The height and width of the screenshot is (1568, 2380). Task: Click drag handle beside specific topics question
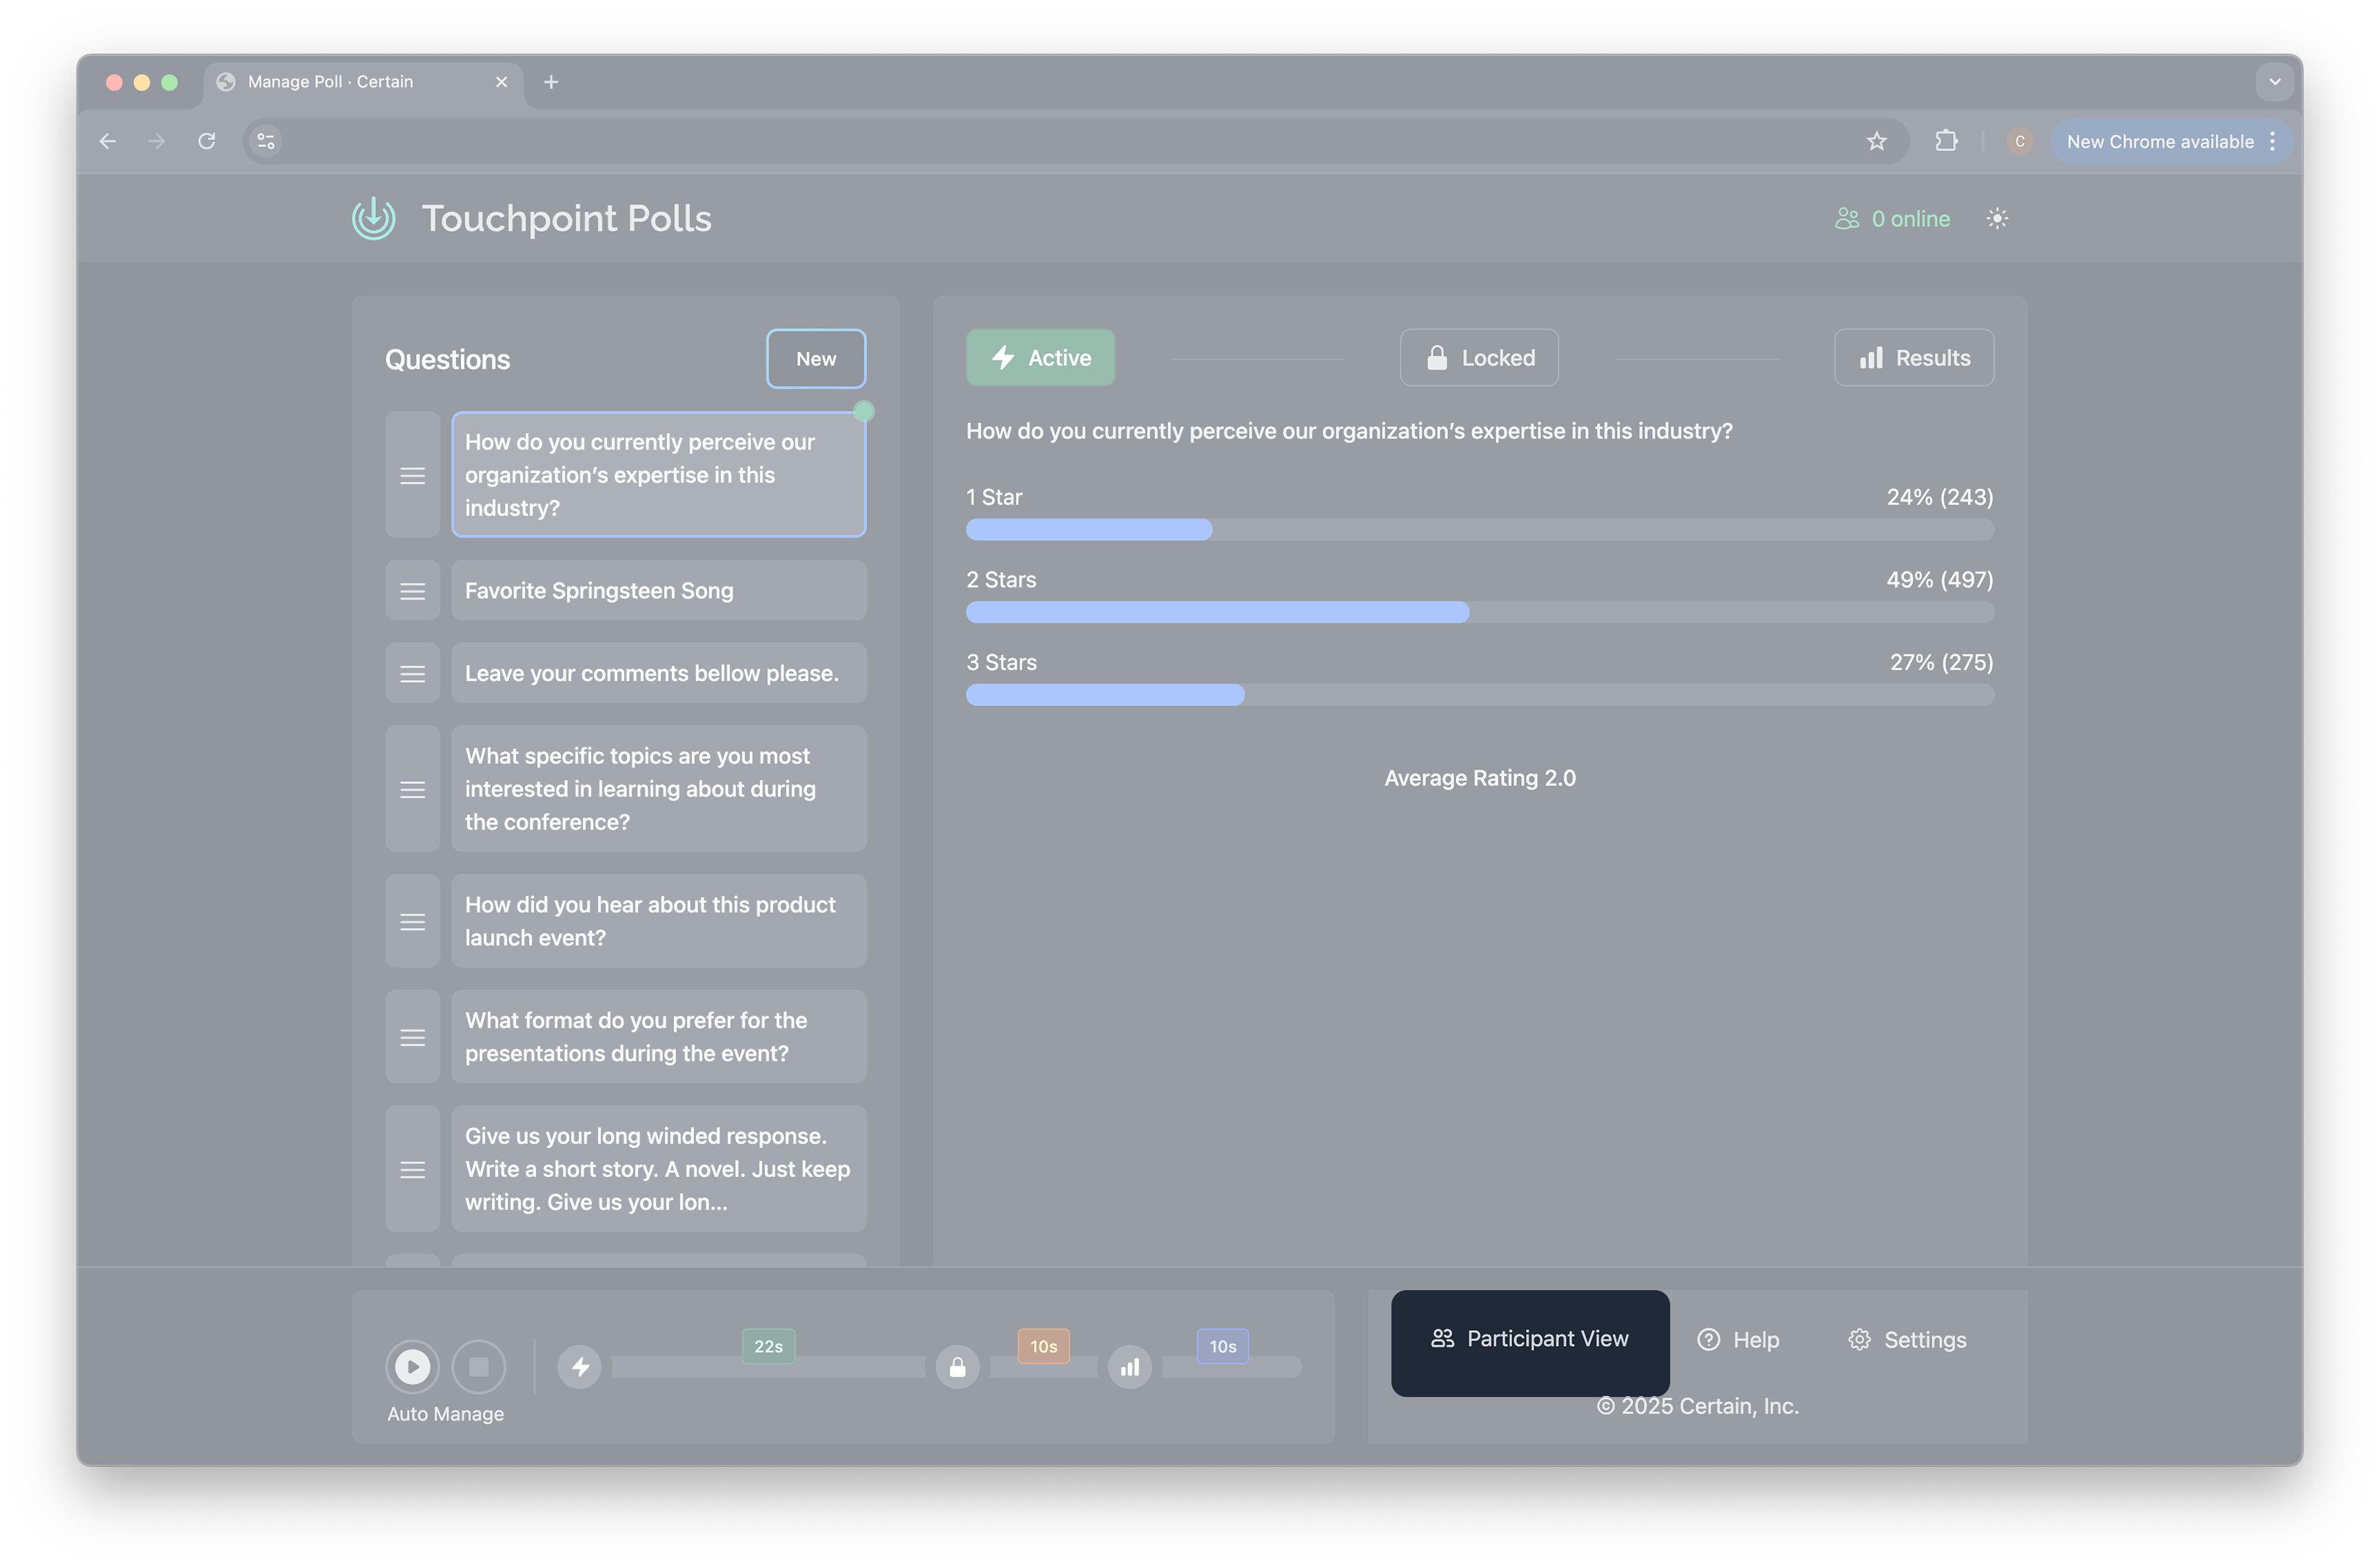(412, 790)
